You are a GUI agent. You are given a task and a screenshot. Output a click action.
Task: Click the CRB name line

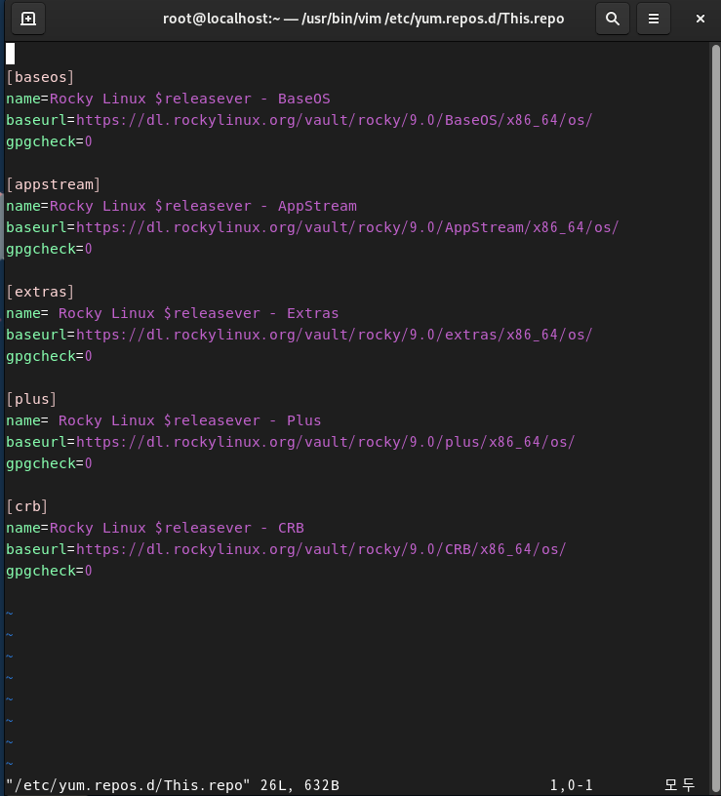point(155,528)
